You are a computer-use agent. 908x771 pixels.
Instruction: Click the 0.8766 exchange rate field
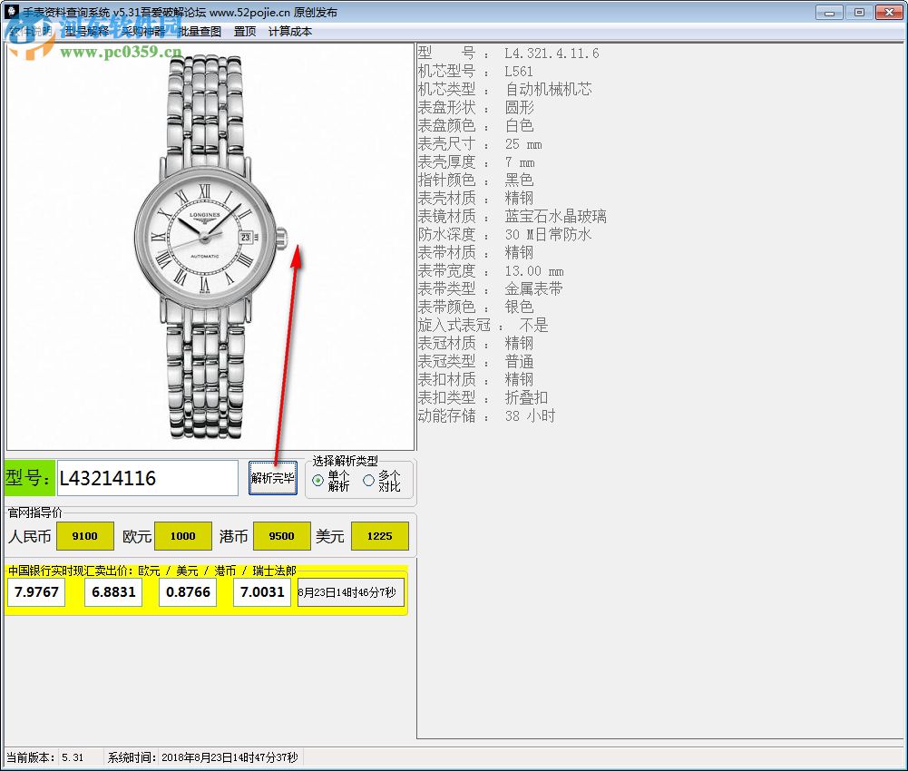click(x=188, y=592)
